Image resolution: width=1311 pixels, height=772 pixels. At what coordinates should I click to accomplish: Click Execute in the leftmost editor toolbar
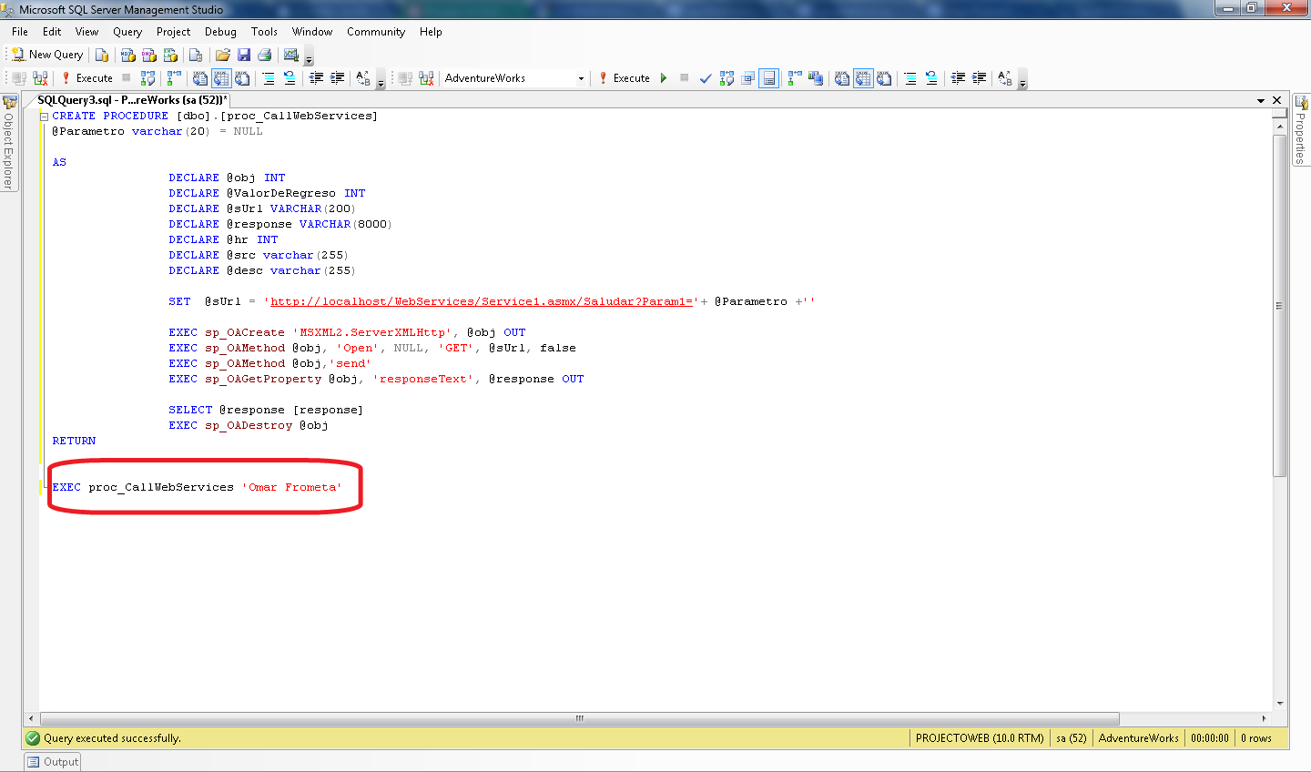87,78
